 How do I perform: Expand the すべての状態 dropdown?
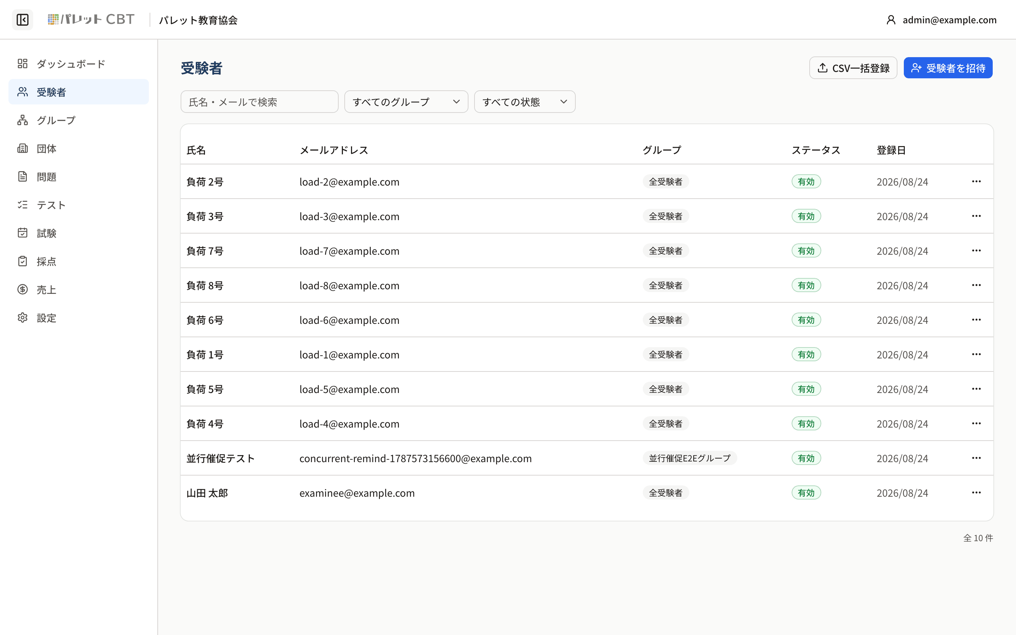tap(524, 102)
